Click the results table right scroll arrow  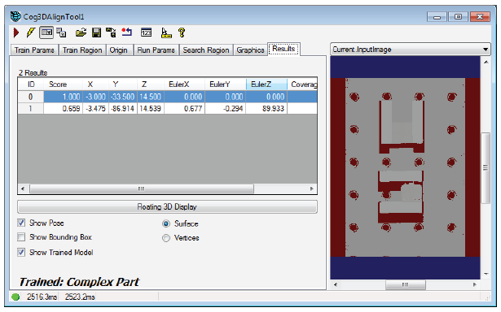312,188
